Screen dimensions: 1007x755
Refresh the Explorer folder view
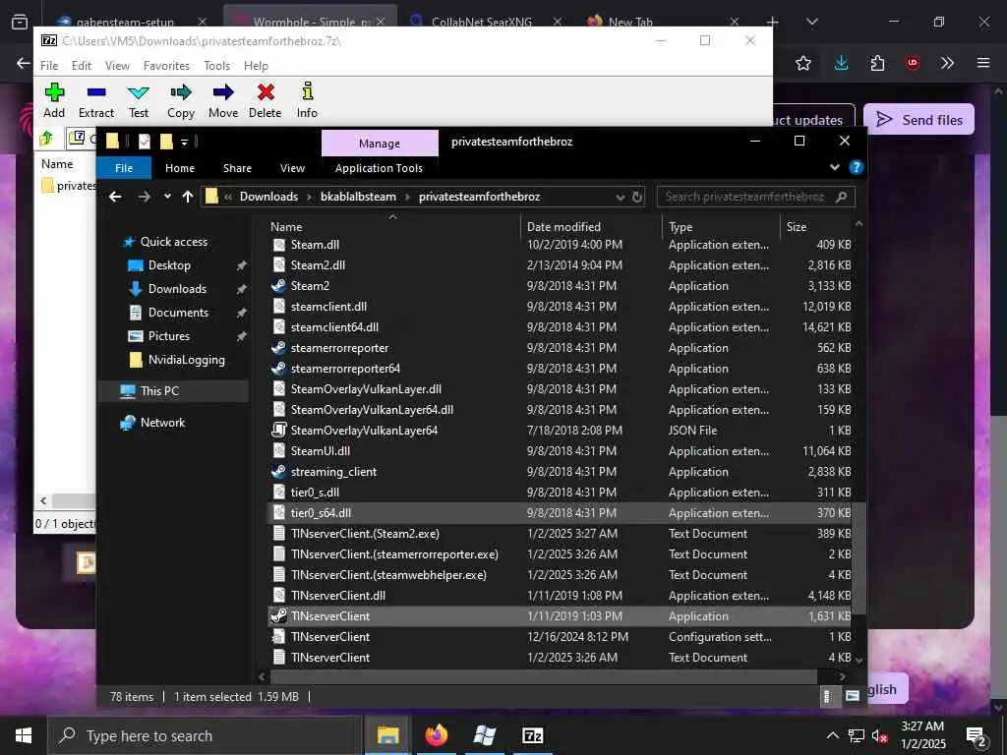[x=637, y=197]
